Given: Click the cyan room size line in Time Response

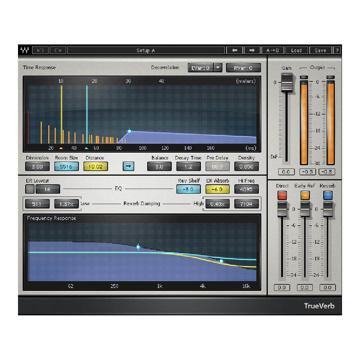Looking at the screenshot, I should (x=87, y=114).
